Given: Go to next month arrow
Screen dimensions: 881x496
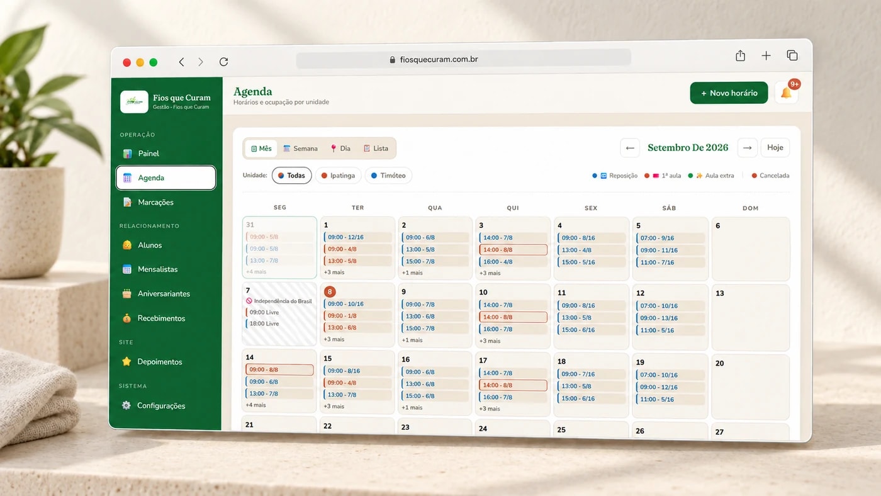Looking at the screenshot, I should pos(747,148).
